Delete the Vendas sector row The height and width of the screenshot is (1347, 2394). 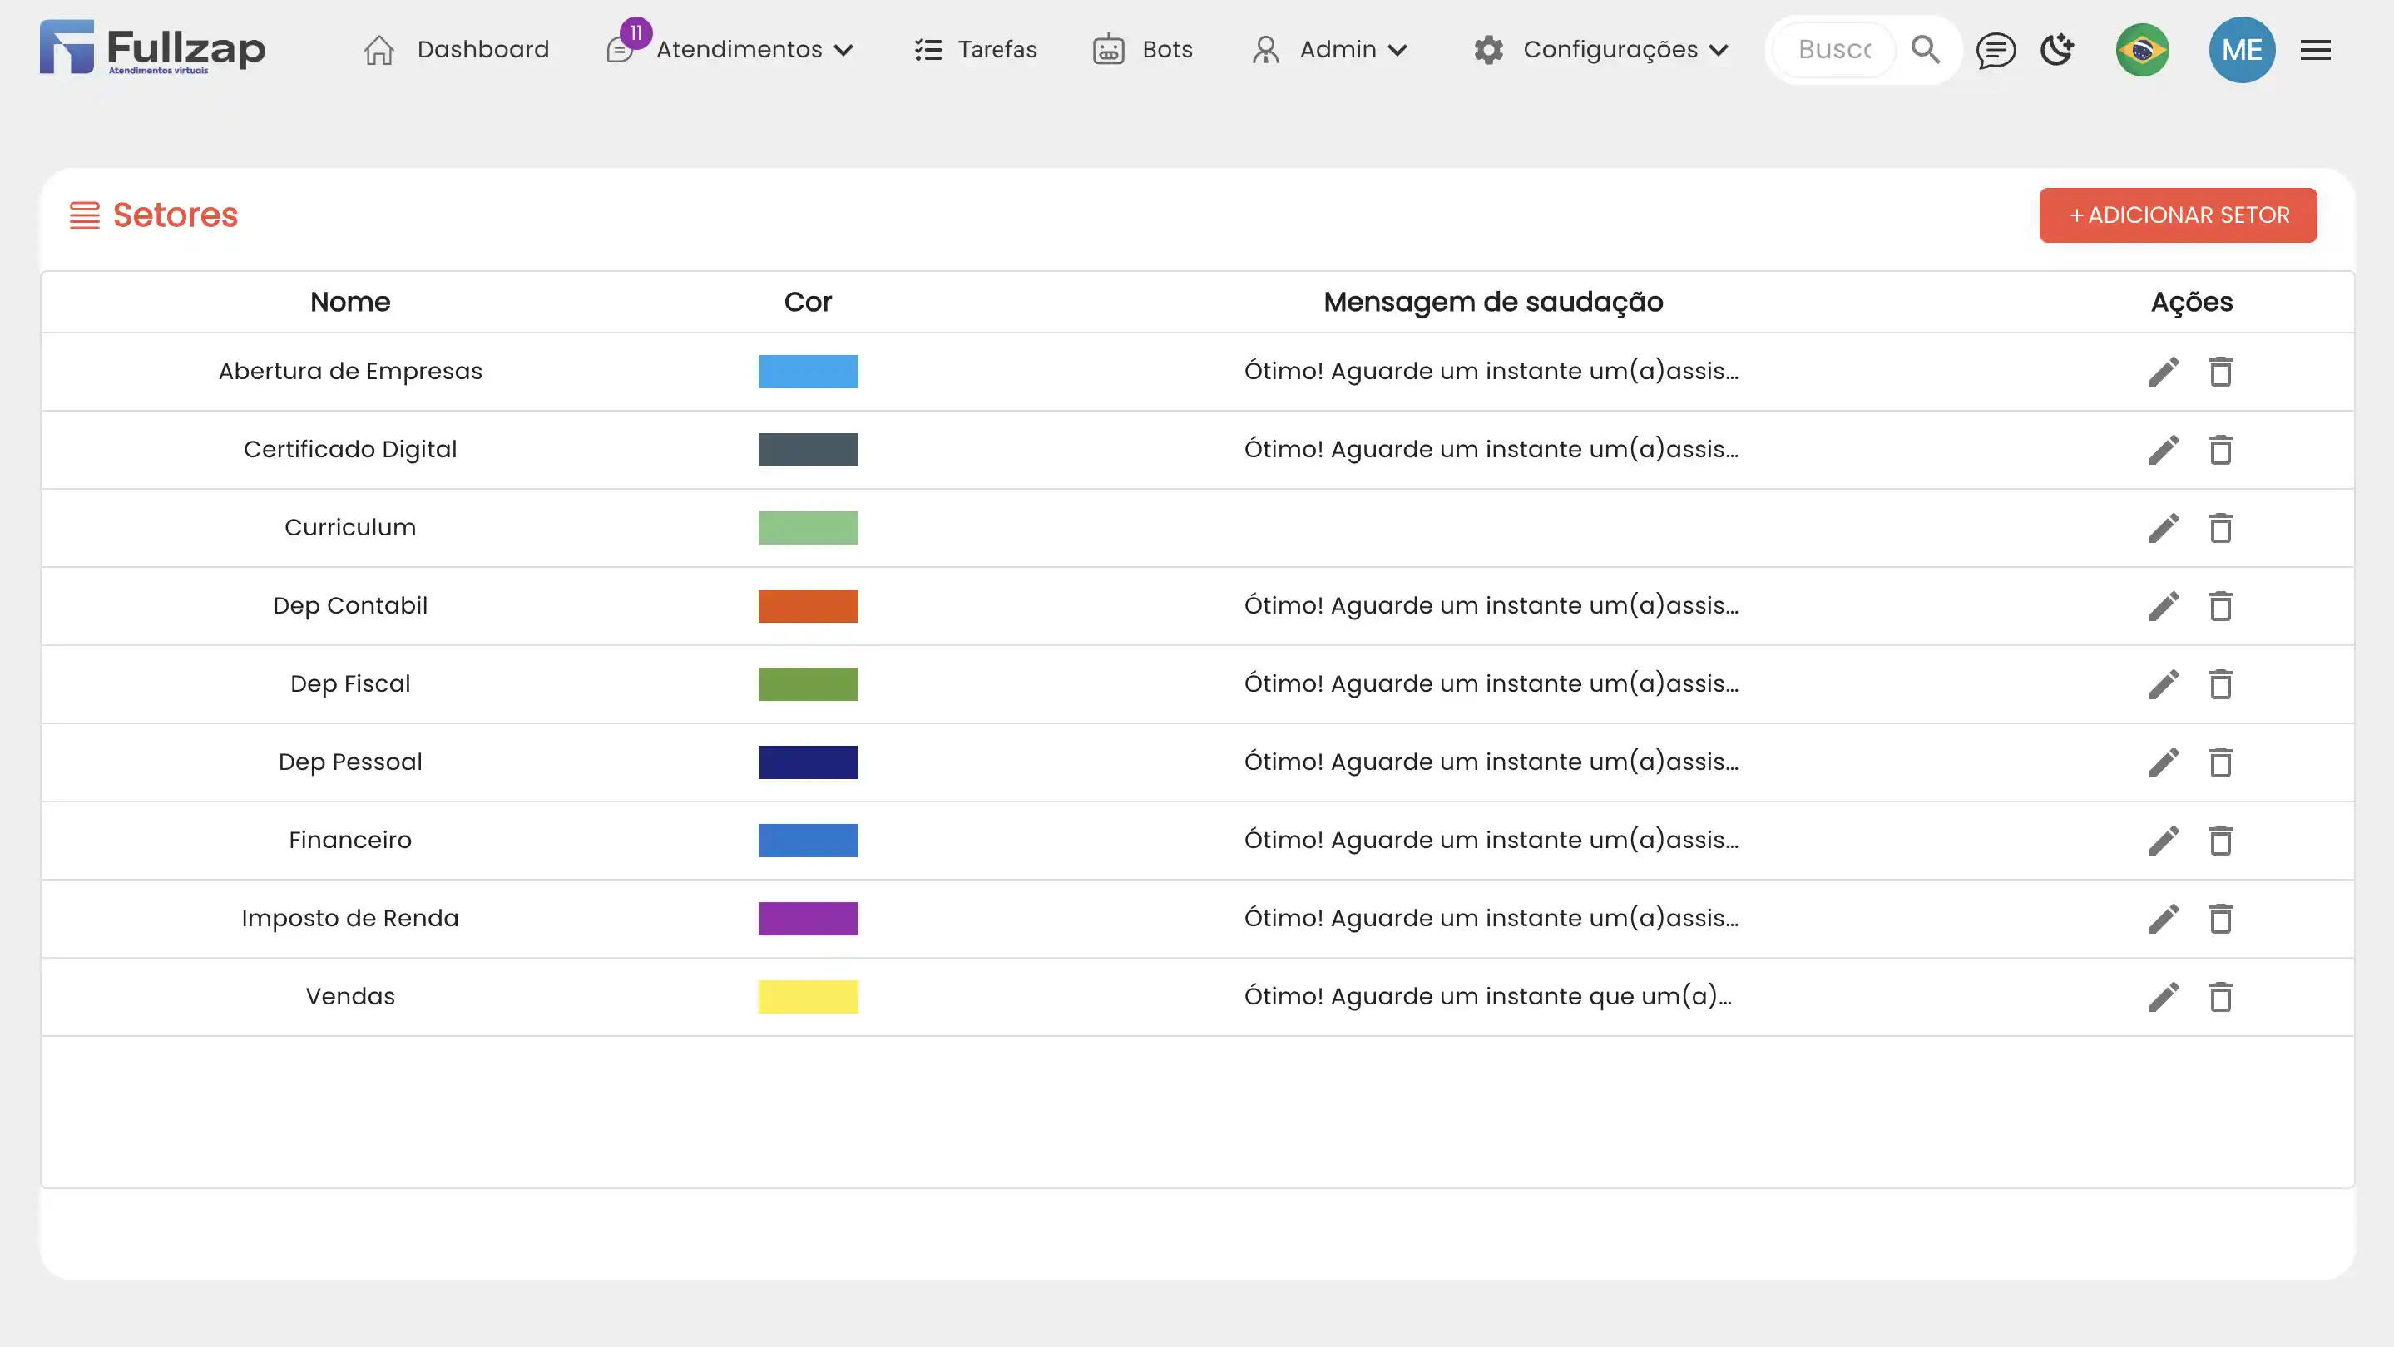(x=2220, y=997)
